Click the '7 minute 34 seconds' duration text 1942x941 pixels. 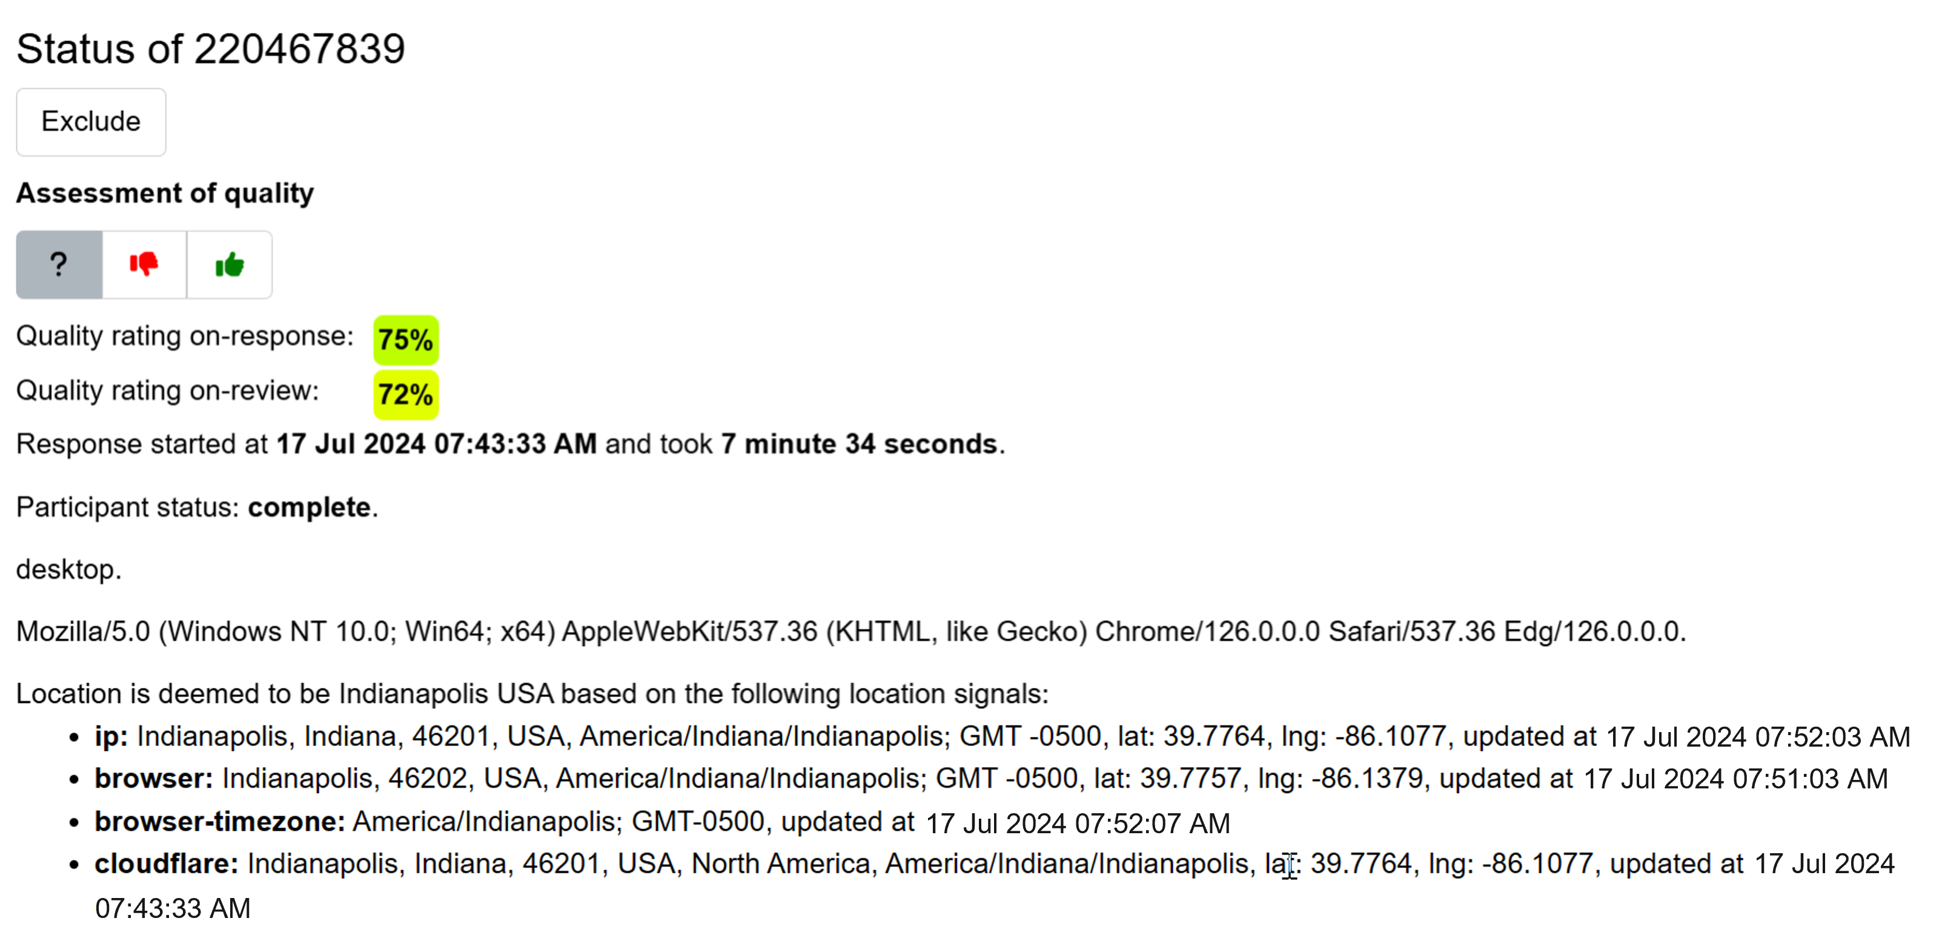(x=859, y=444)
